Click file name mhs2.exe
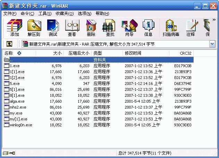The height and width of the screenshot is (158, 219). click(x=18, y=107)
